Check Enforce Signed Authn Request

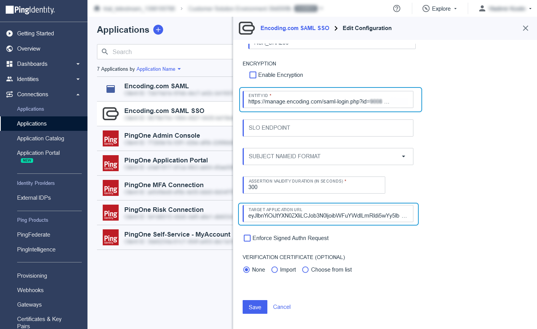click(x=247, y=238)
